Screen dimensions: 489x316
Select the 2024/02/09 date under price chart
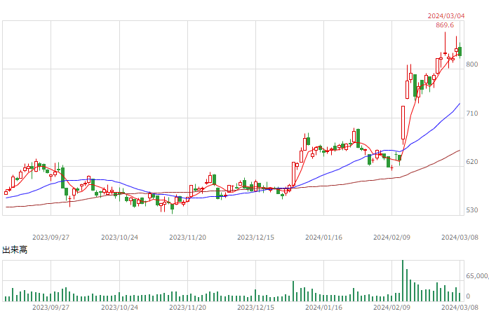click(x=391, y=238)
